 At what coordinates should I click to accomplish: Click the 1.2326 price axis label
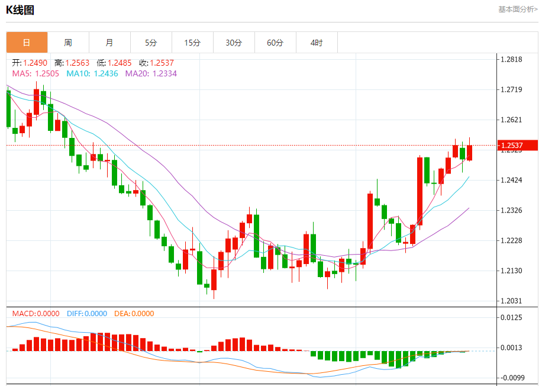click(x=512, y=210)
